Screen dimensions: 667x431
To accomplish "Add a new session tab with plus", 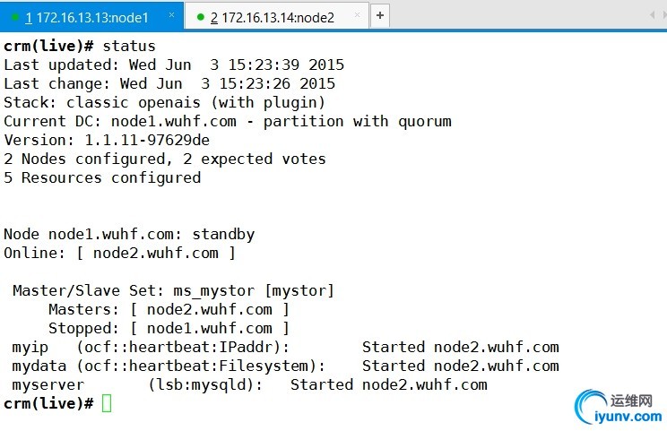I will (x=380, y=15).
